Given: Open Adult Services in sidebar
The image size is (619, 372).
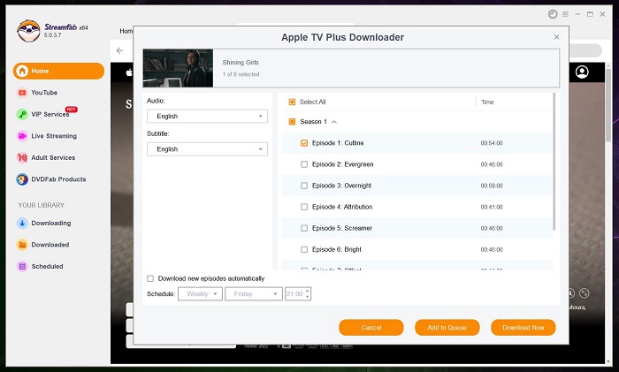Looking at the screenshot, I should click(46, 157).
